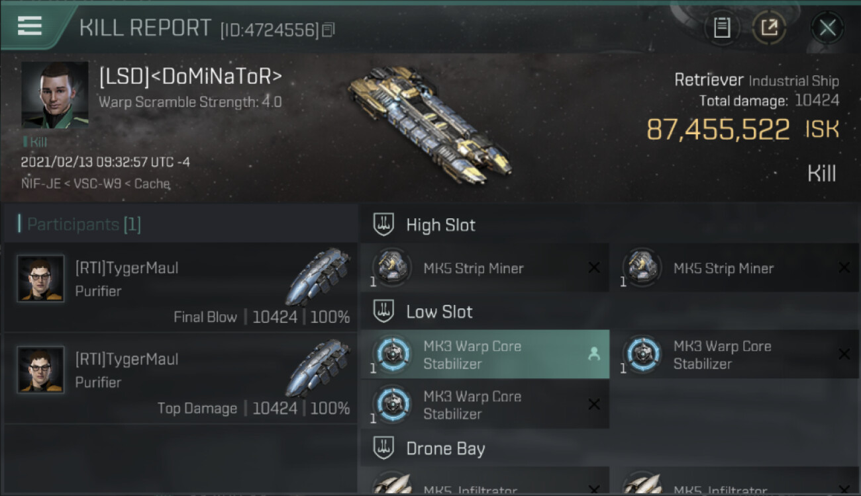Select third MK3 Warp Core Stabilizer item
Screen dimensions: 861x496
coord(485,405)
